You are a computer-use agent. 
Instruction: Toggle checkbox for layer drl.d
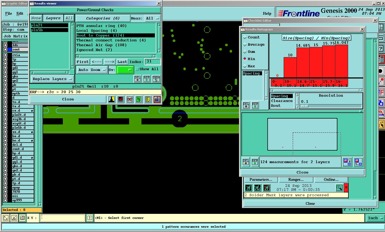[5, 145]
